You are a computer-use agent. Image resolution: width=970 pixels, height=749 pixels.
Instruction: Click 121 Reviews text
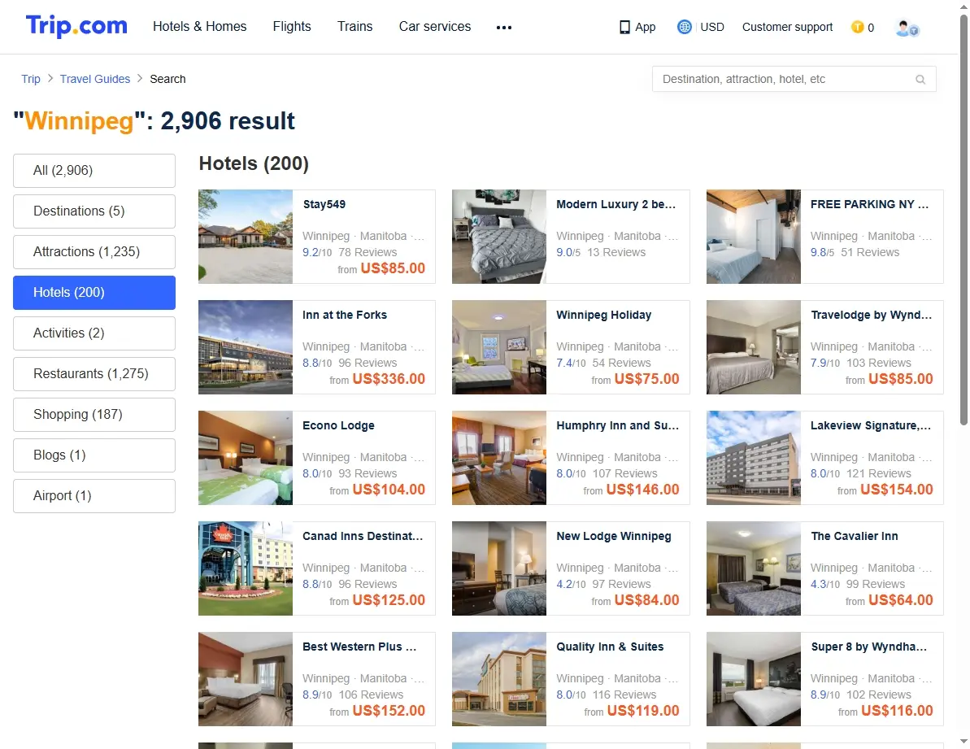[878, 474]
